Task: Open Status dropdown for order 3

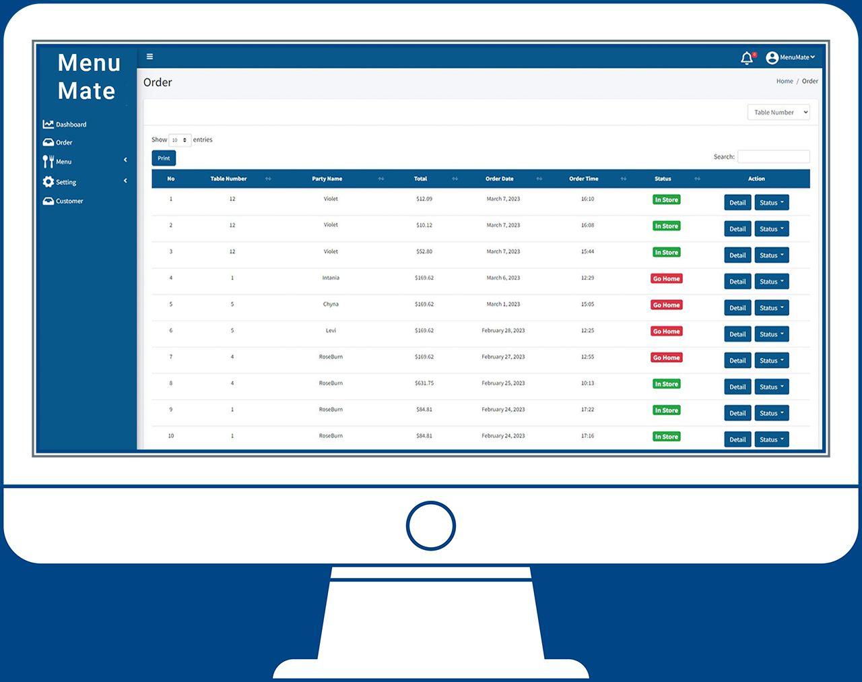Action: (772, 255)
